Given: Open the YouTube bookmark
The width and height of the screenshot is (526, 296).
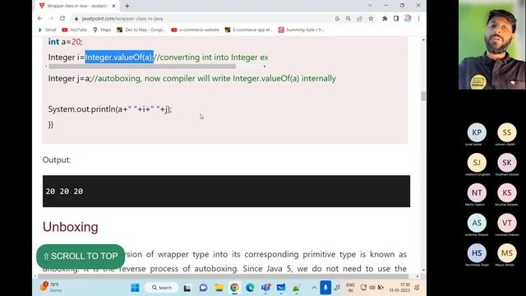Looking at the screenshot, I should pos(75,30).
